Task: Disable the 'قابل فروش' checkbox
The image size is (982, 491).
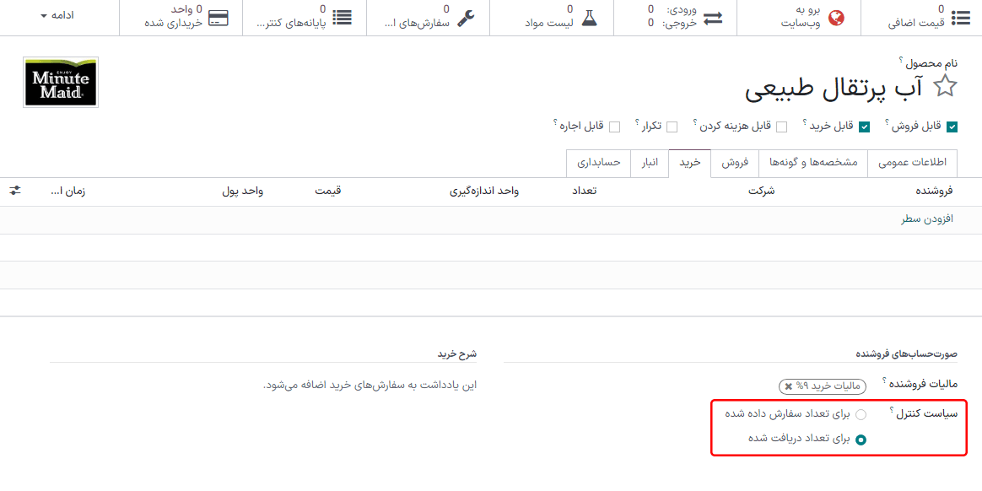Action: tap(952, 126)
